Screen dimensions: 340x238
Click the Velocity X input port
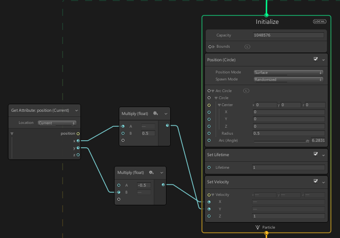click(x=209, y=202)
